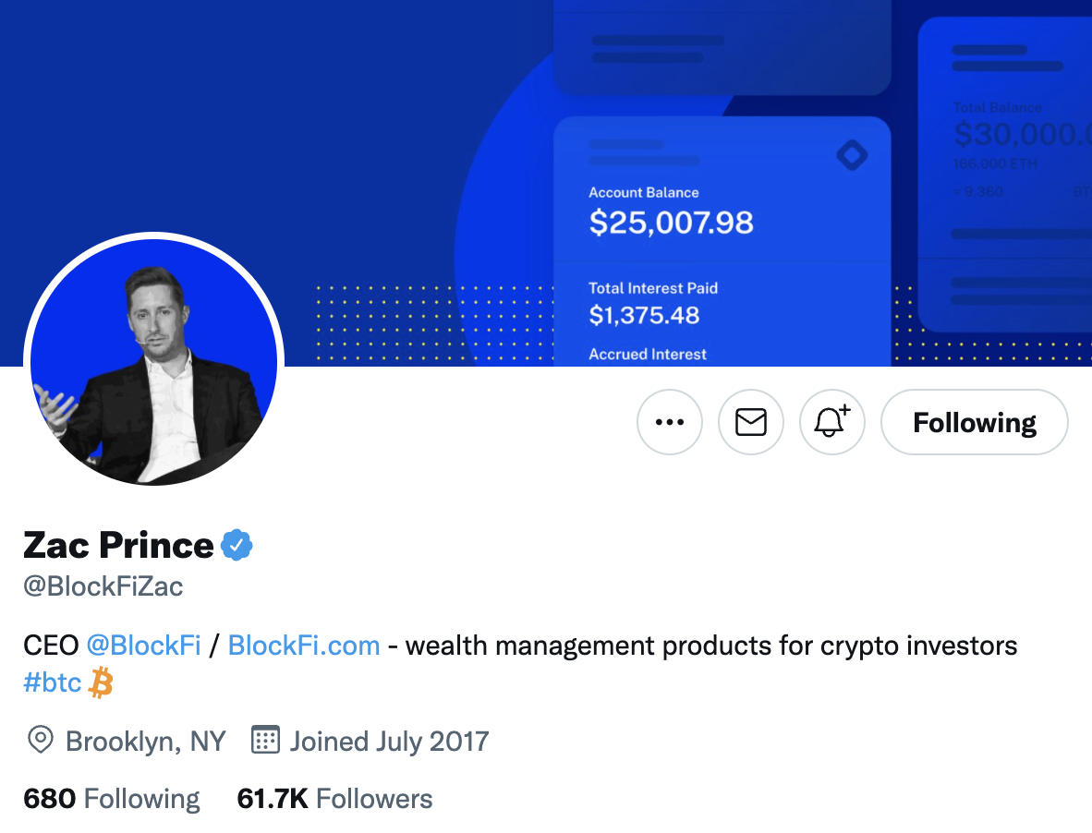
Task: Click the location pin icon near Brooklyn, NY
Action: 39,740
